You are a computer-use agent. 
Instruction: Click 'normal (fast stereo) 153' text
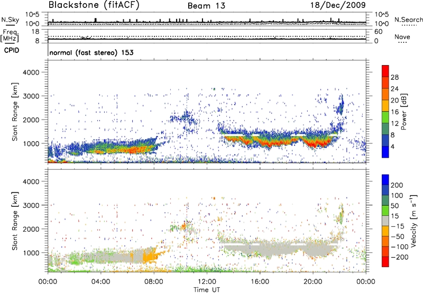click(x=91, y=52)
